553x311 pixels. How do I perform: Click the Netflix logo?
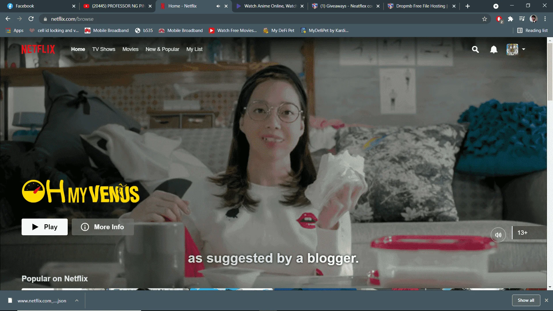[x=38, y=49]
